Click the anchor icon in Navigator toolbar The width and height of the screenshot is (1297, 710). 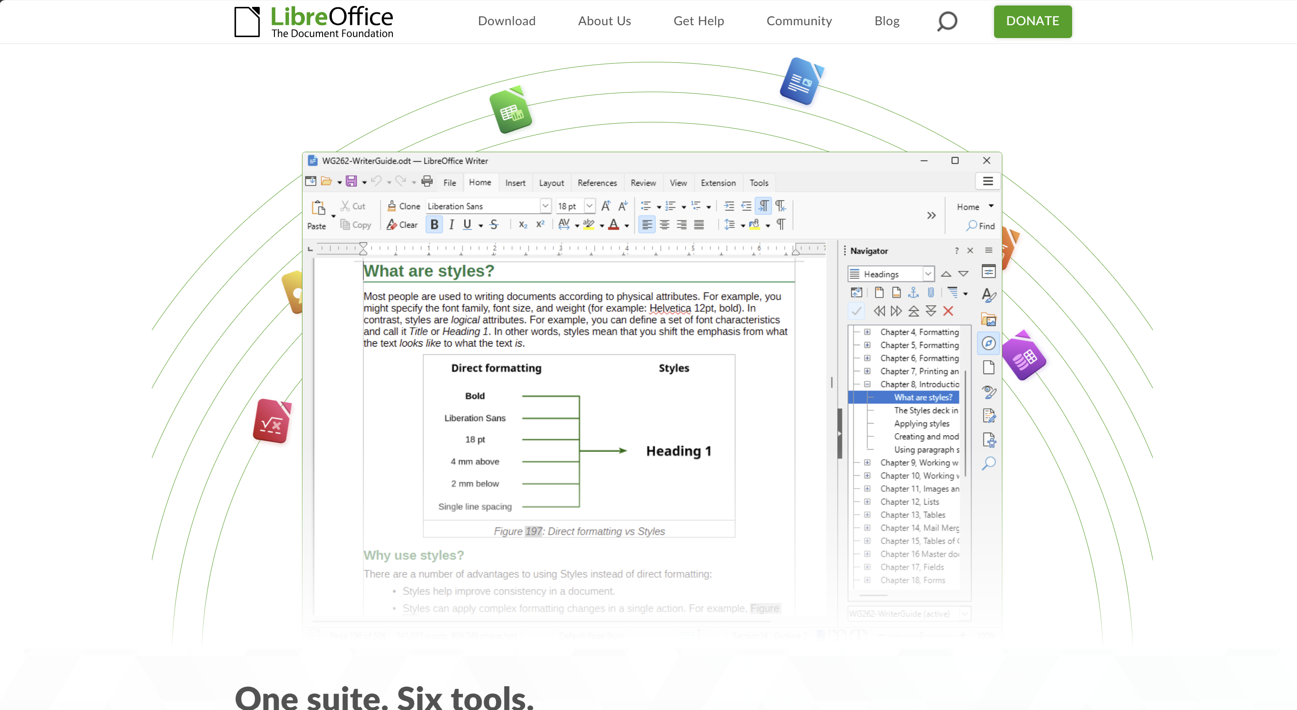click(913, 292)
